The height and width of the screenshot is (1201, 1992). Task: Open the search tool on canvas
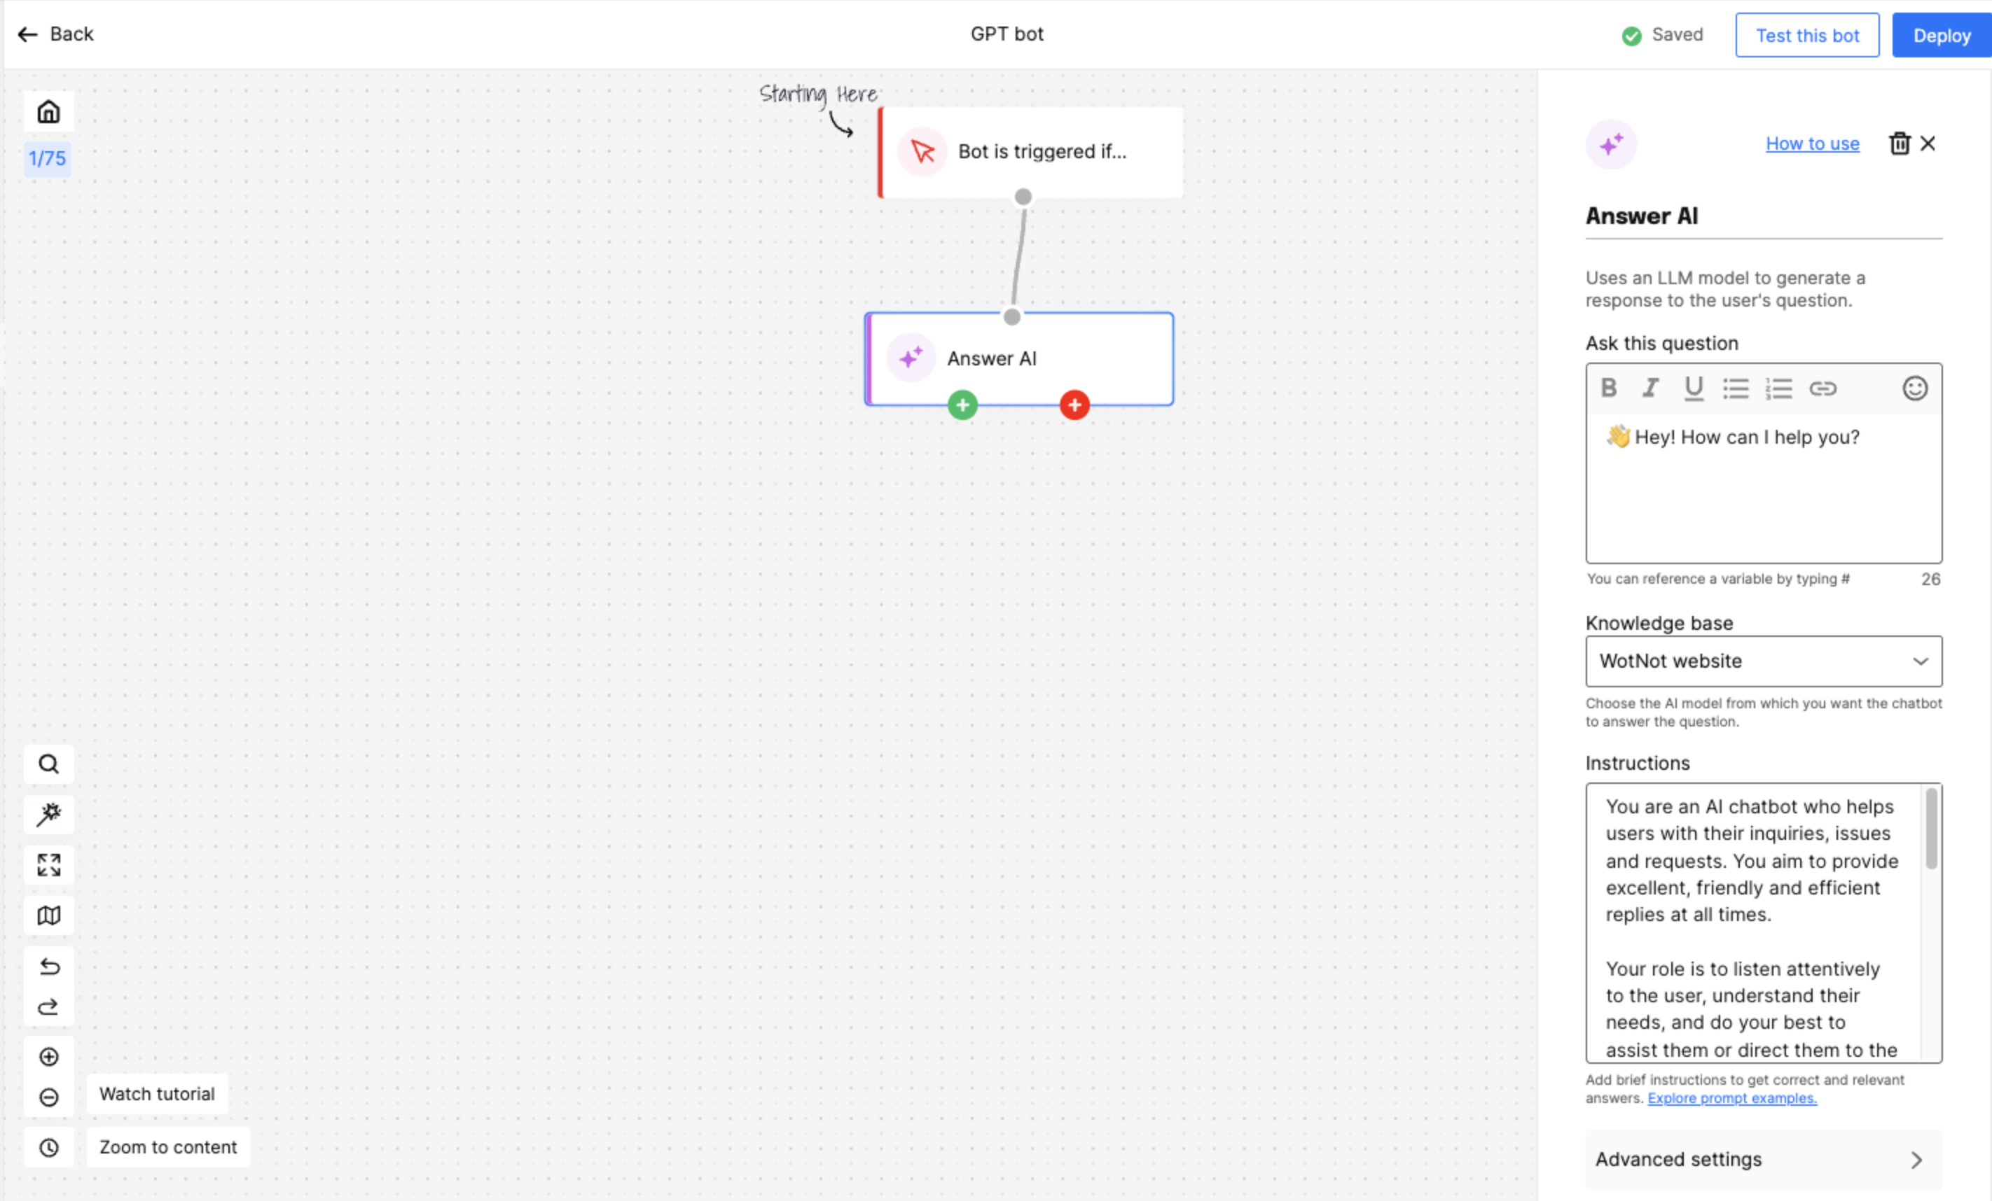[48, 764]
